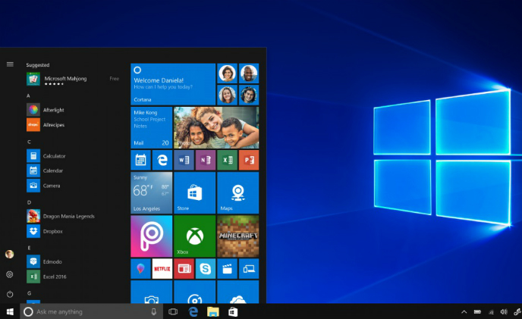This screenshot has height=319, width=522.
Task: Open the Paint 3D balloon tile
Action: click(x=140, y=269)
